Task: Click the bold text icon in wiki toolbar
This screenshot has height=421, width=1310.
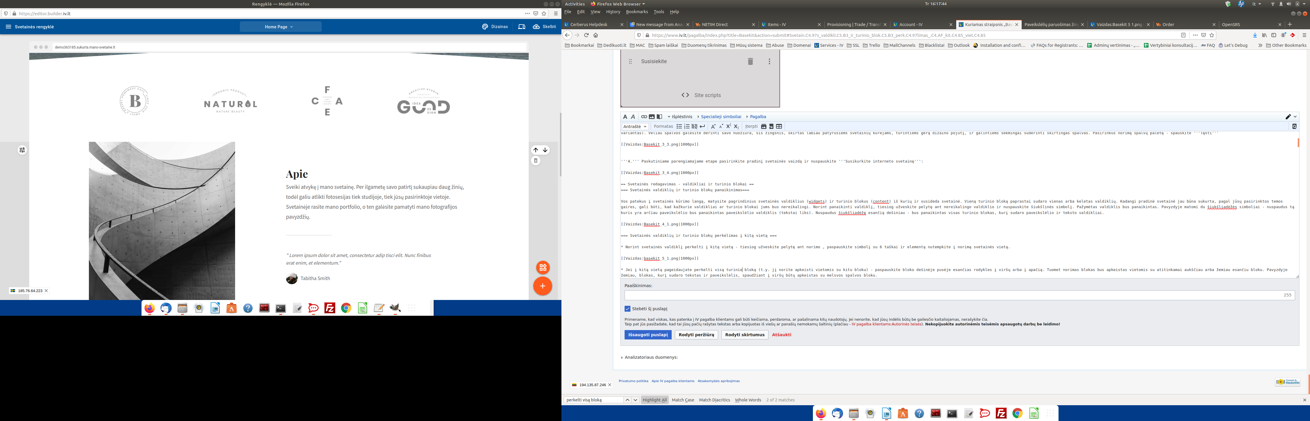Action: coord(625,116)
